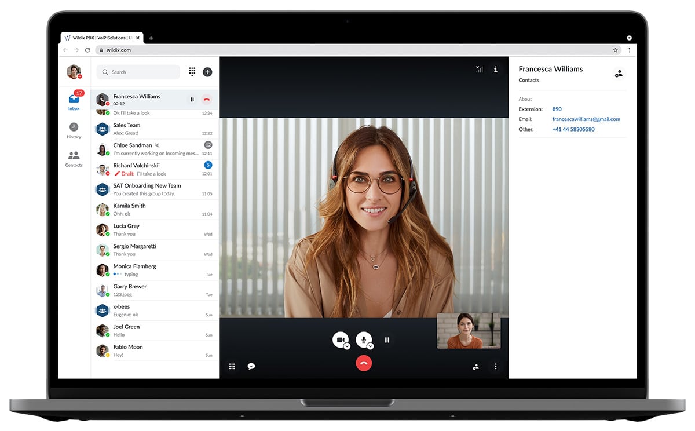Open the Inbox sidebar section

tap(74, 102)
